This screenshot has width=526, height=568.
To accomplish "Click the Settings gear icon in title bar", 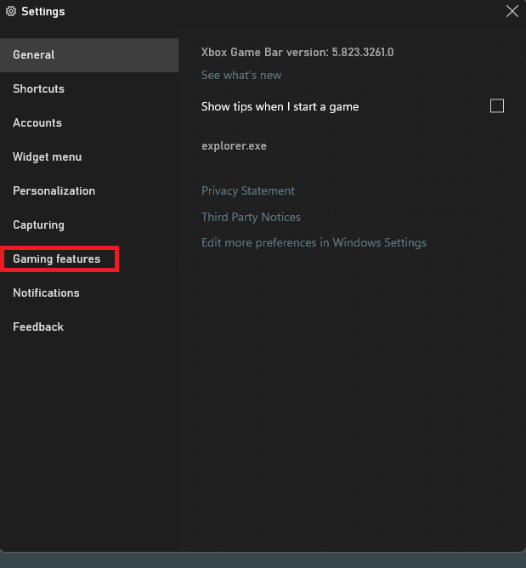I will tap(11, 11).
